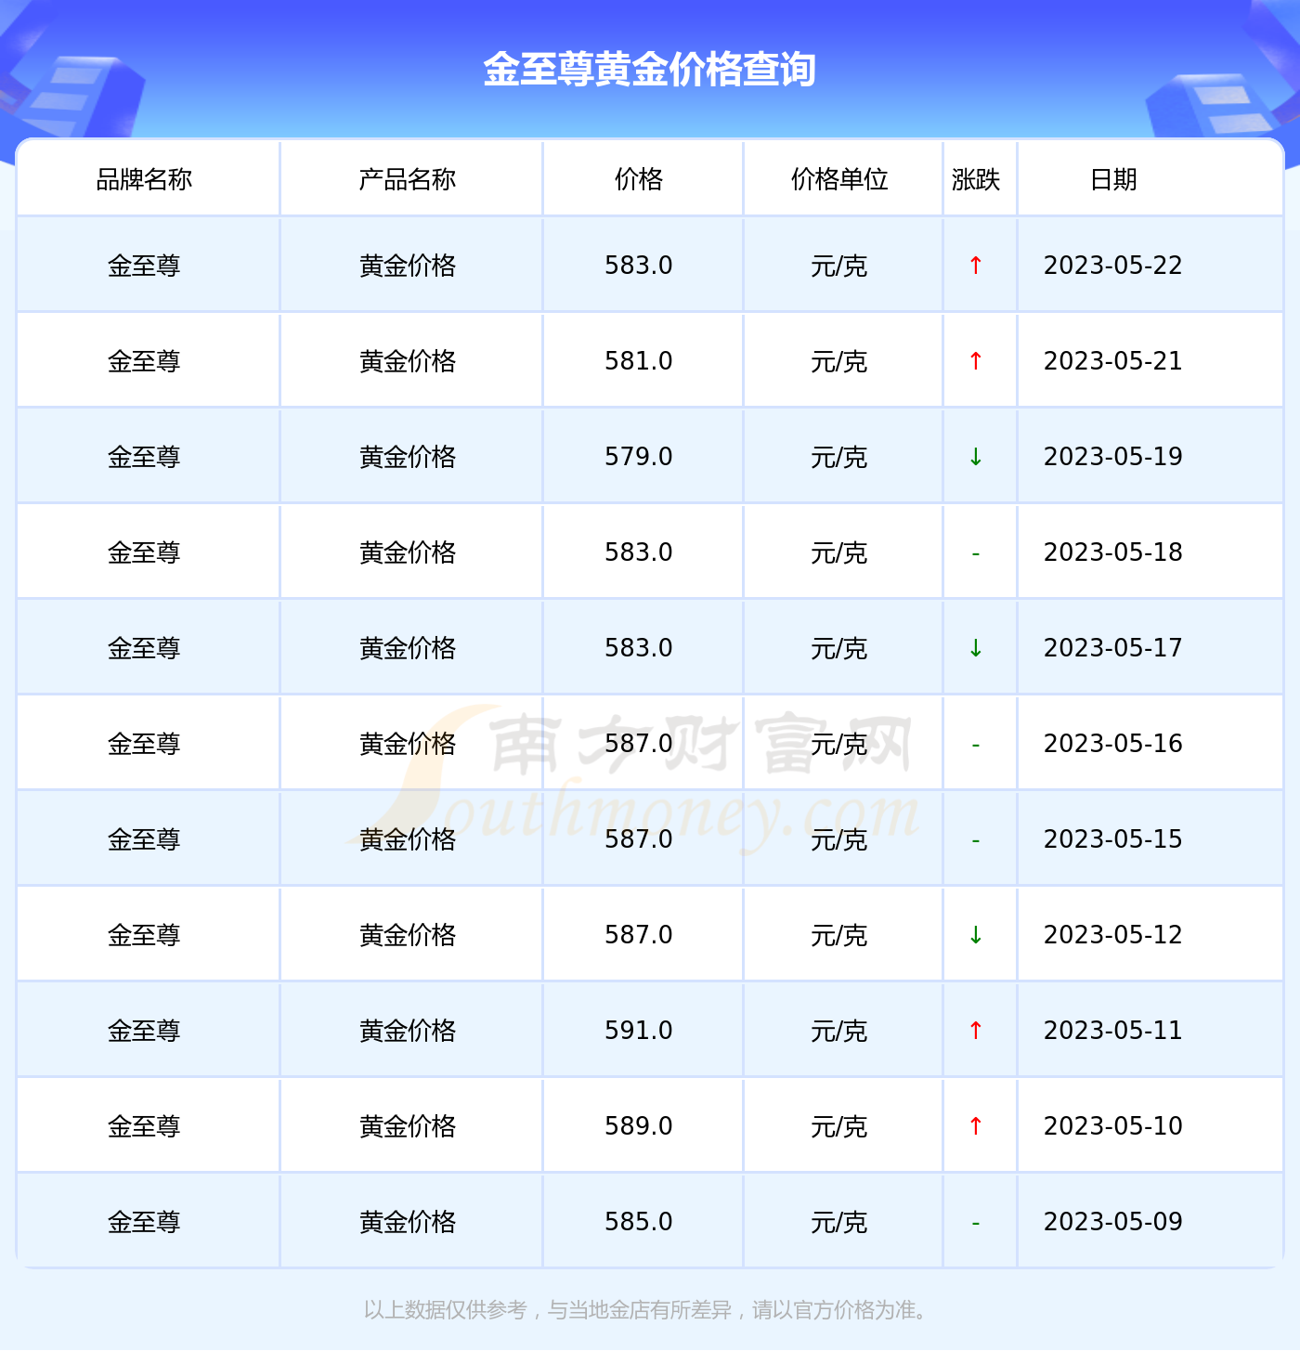Click the dash trend mark for 2023-05-18

click(976, 553)
